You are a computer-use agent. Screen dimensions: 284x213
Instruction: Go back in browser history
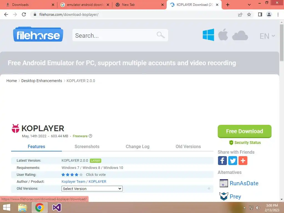(x=6, y=14)
